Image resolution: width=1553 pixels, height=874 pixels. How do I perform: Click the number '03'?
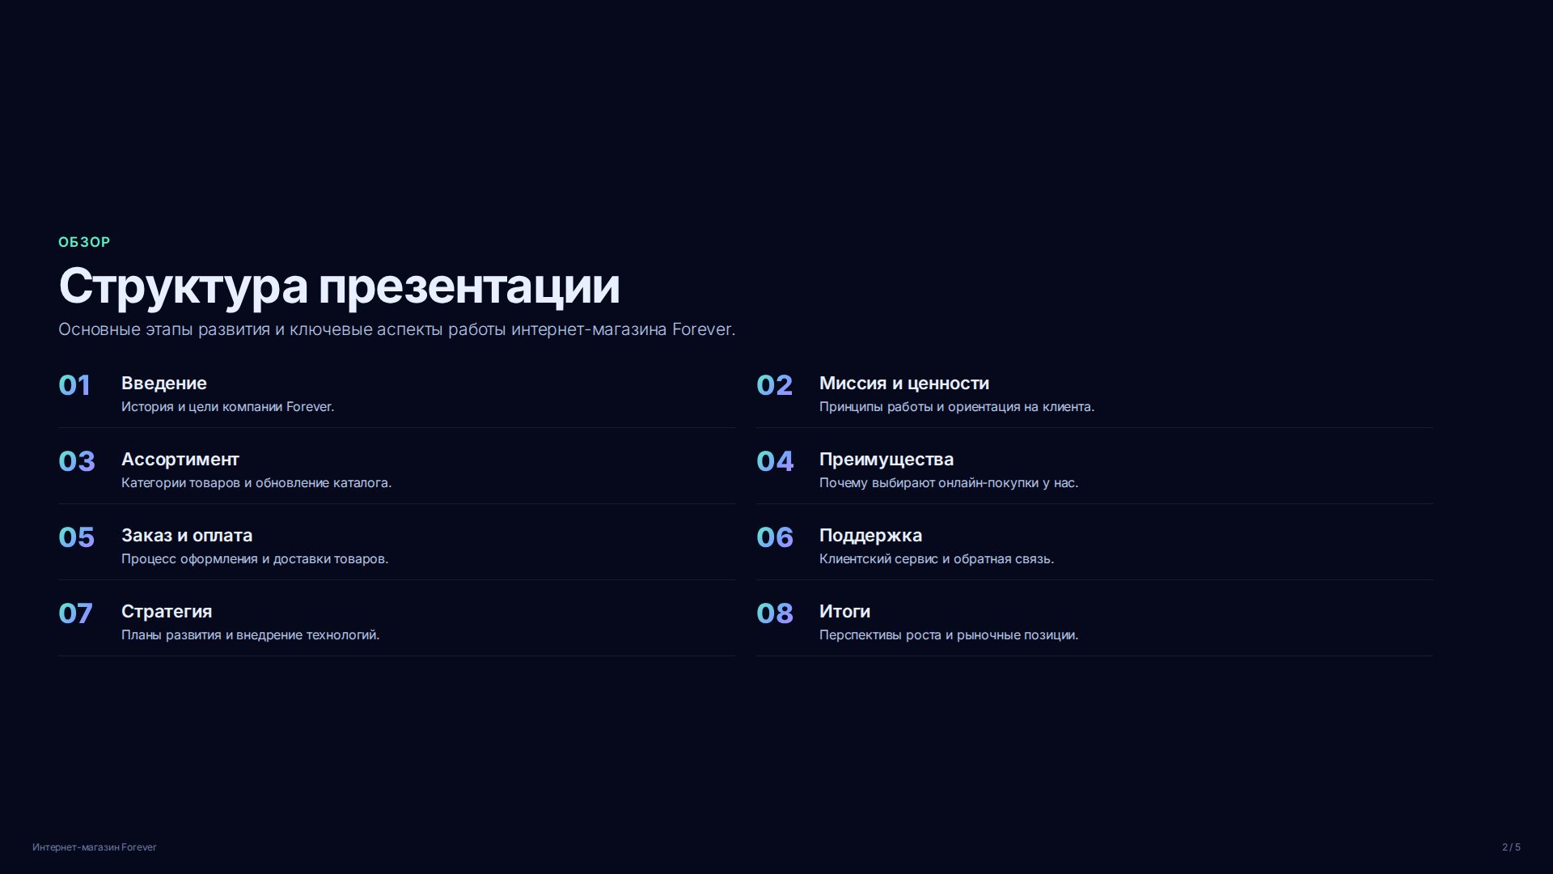pyautogui.click(x=77, y=461)
